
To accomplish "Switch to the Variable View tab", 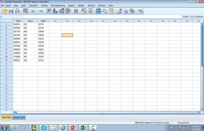I will click(x=19, y=117).
